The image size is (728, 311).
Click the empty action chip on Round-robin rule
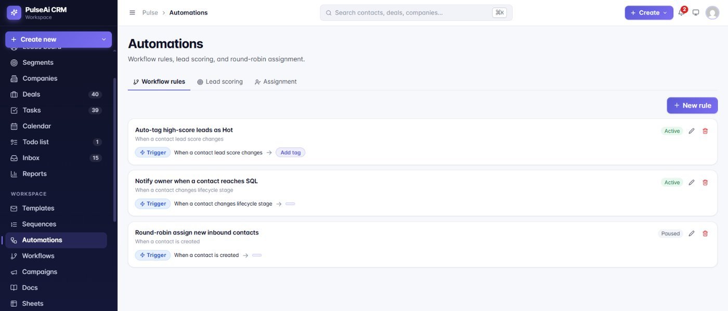coord(257,255)
